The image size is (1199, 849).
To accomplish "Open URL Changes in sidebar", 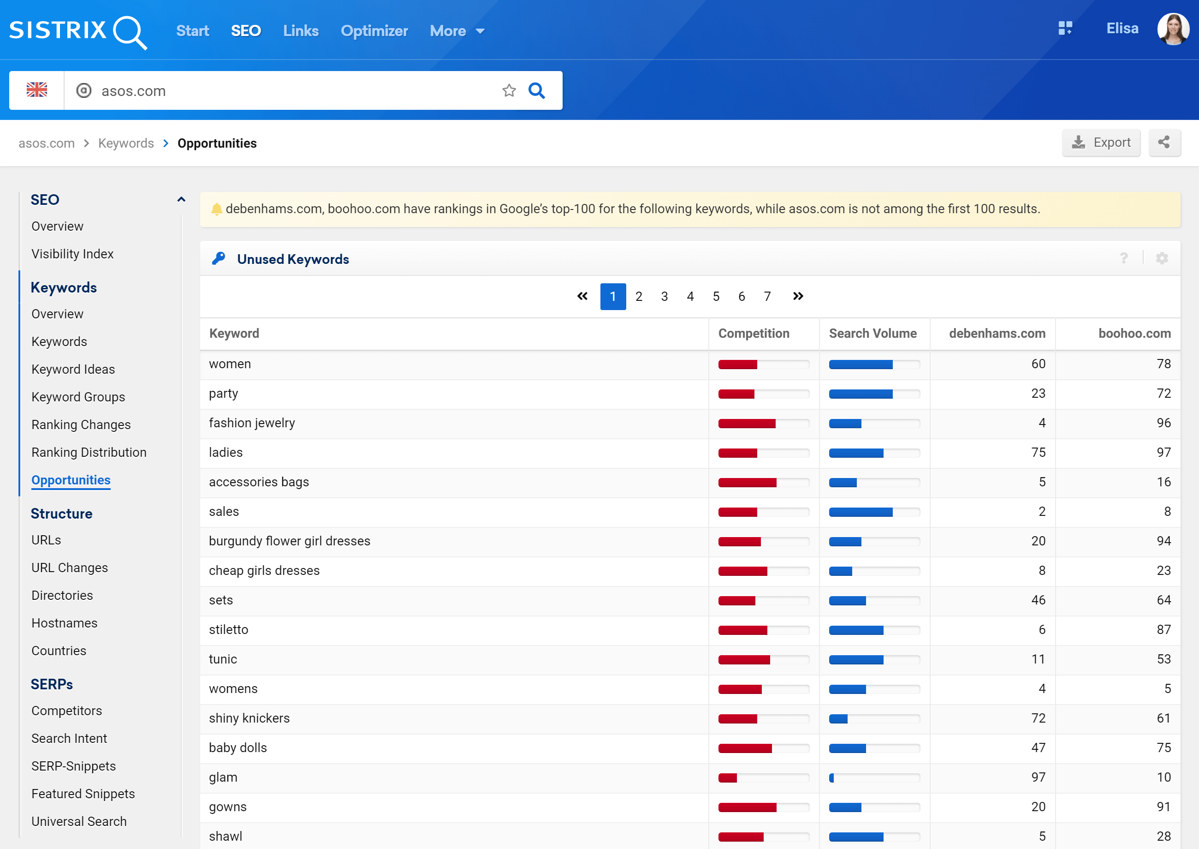I will pyautogui.click(x=70, y=568).
